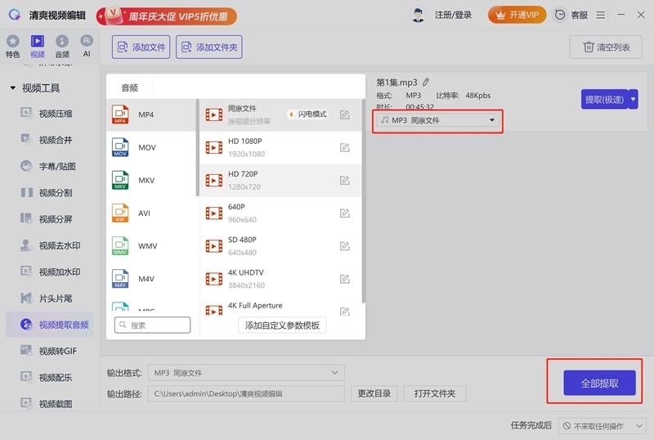Viewport: 654px width, 440px height.
Task: Select the HD 1080P preset
Action: click(x=280, y=147)
